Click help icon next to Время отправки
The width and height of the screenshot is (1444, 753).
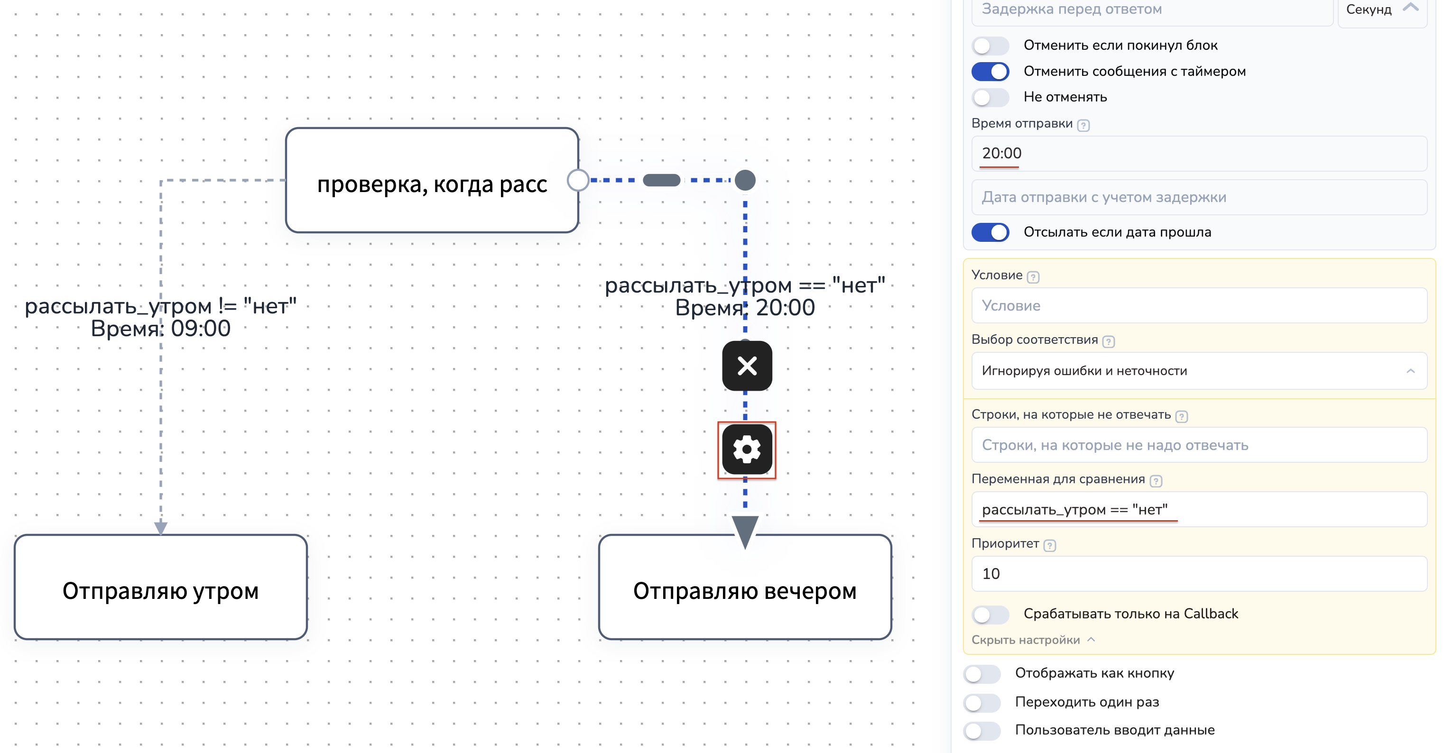coord(1083,126)
